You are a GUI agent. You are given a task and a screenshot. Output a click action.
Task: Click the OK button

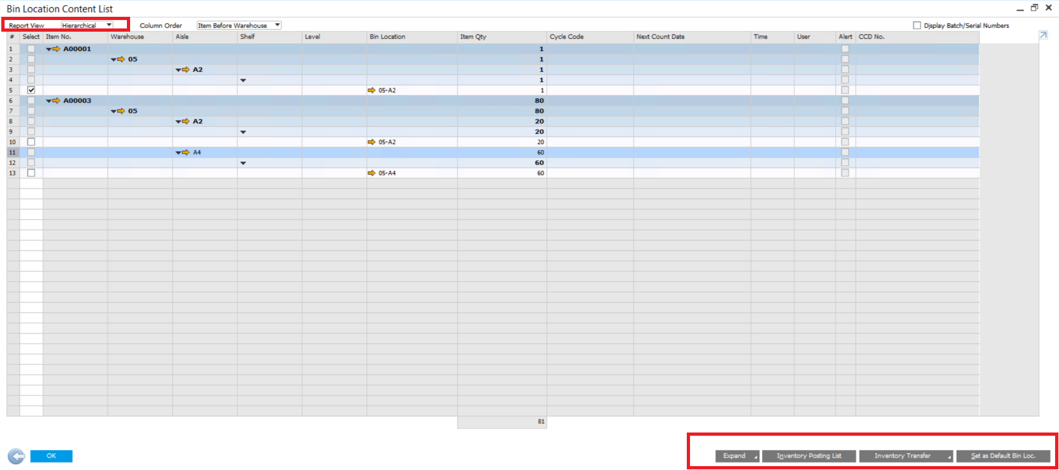tap(51, 456)
